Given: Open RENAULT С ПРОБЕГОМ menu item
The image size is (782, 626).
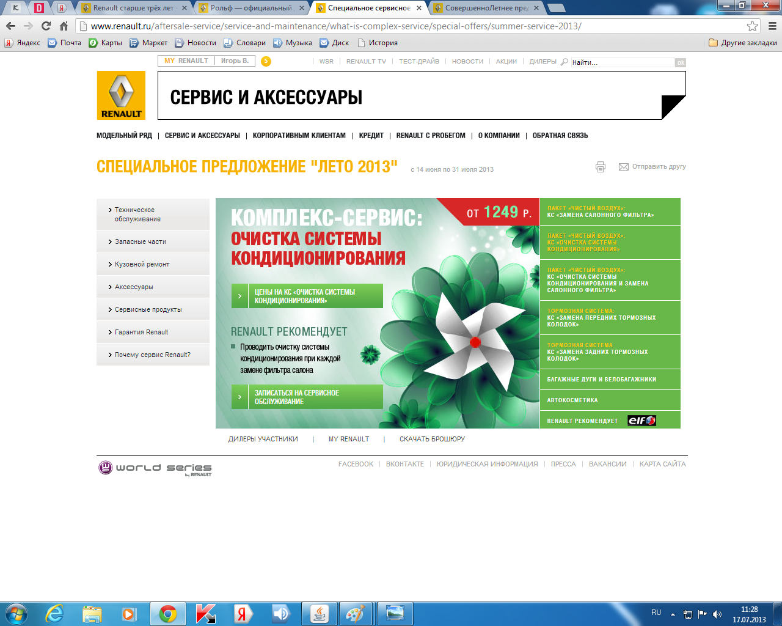Looking at the screenshot, I should pos(431,136).
